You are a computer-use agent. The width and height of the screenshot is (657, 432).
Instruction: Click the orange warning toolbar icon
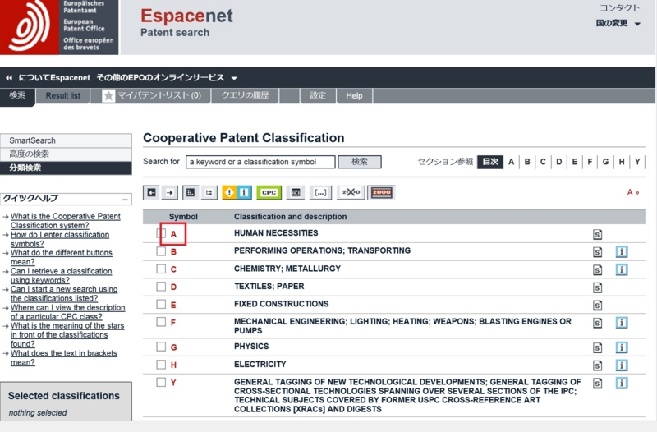229,193
